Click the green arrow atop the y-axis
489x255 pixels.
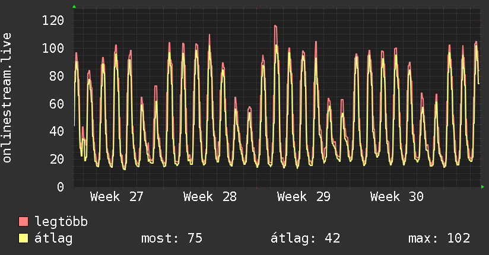[74, 7]
